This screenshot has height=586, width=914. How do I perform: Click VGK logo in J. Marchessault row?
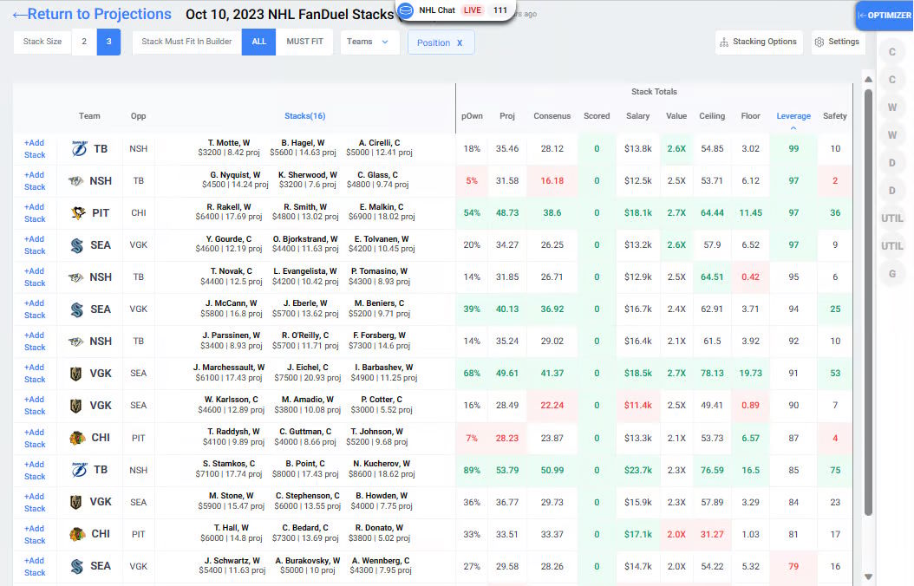tap(75, 374)
